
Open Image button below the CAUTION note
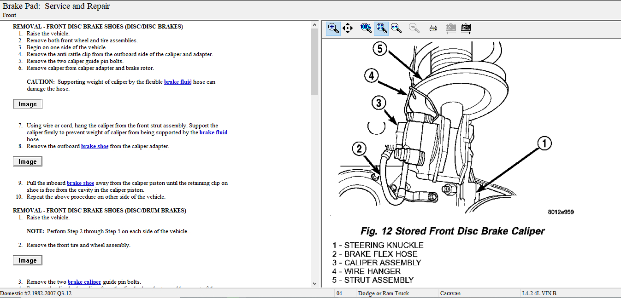[28, 104]
